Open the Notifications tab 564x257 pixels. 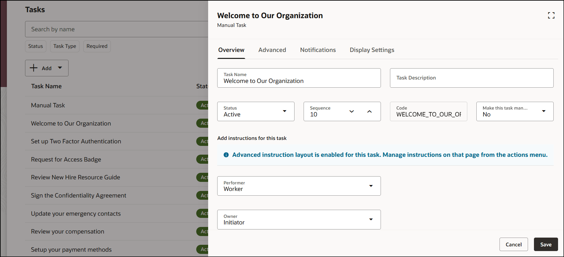pos(318,50)
